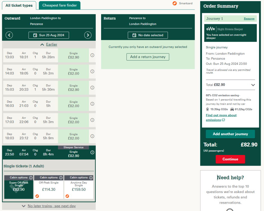Viewport: 264px width, 211px height.
Task: Click the Need help? heading
Action: coord(230,178)
